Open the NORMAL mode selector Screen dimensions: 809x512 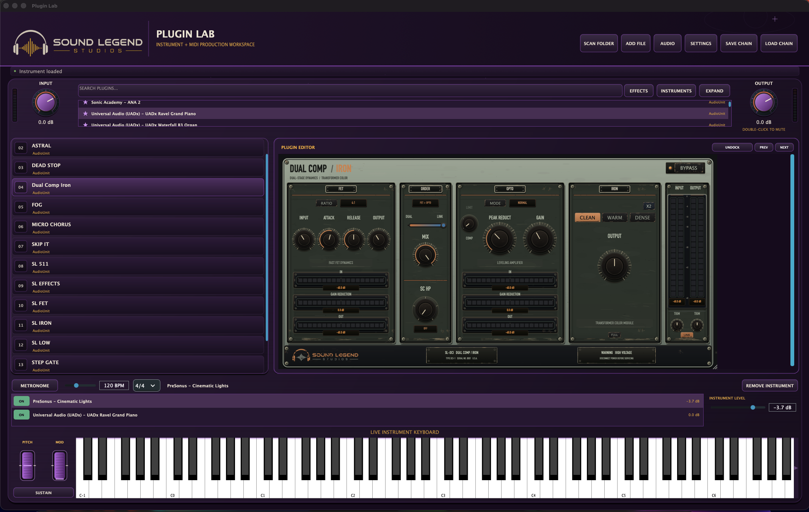click(x=522, y=203)
